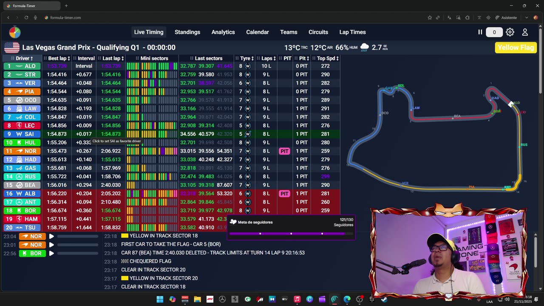Image resolution: width=544 pixels, height=306 pixels.
Task: Open Apple Music from the taskbar
Action: pos(297,300)
